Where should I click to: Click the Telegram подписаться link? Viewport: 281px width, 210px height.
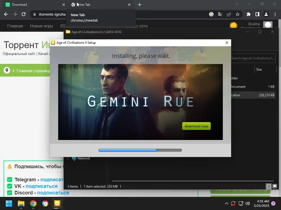[52, 179]
